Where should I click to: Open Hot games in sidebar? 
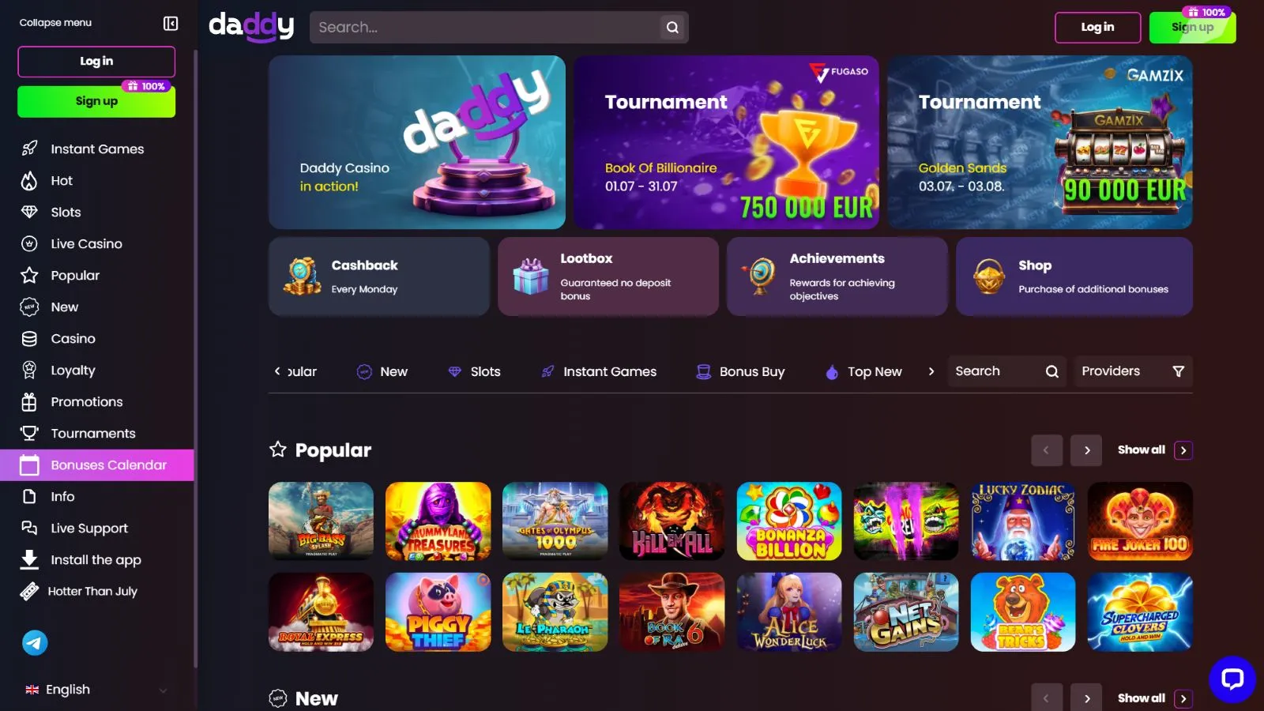click(x=97, y=181)
